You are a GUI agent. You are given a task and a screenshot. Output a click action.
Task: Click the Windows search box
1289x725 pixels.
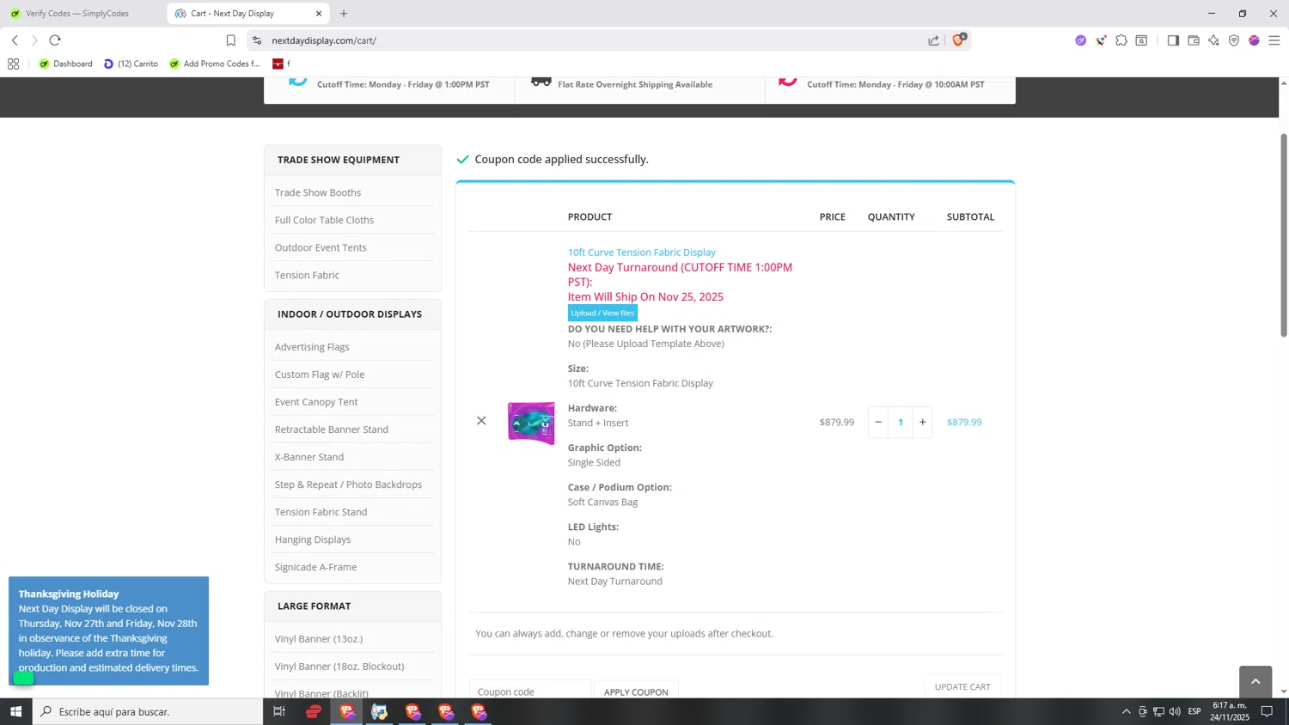pos(148,711)
